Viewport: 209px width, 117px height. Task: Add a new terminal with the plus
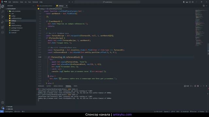(x=191, y=86)
